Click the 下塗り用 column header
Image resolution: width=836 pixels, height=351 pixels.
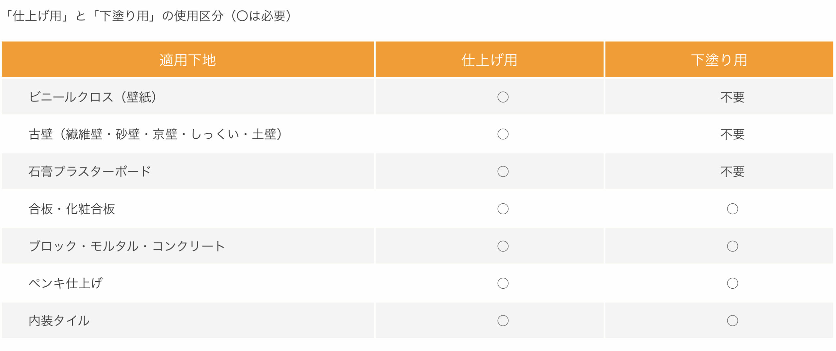(x=719, y=60)
